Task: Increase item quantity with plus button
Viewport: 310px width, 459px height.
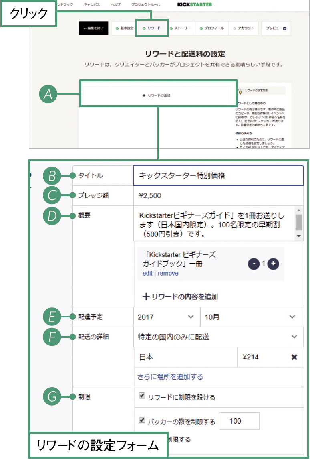Action: 273,264
